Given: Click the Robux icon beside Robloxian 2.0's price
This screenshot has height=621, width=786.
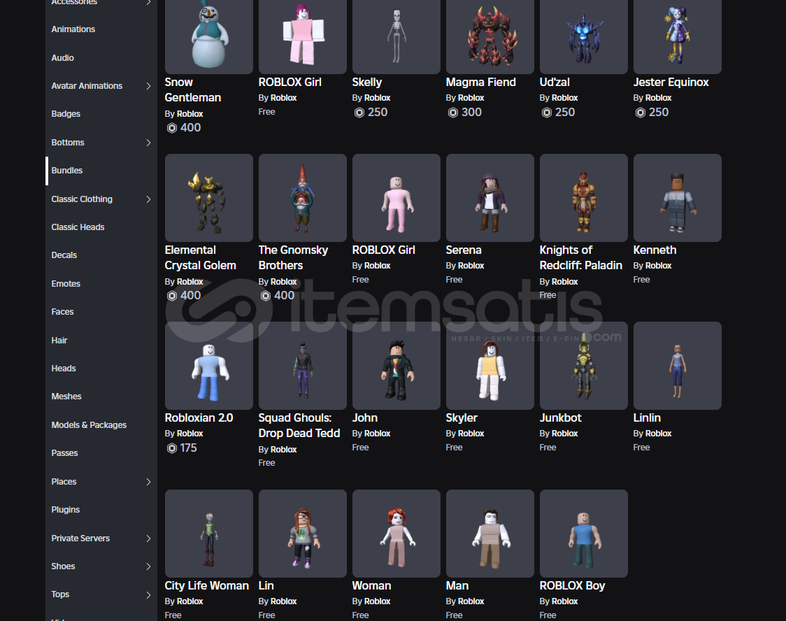Looking at the screenshot, I should click(172, 448).
